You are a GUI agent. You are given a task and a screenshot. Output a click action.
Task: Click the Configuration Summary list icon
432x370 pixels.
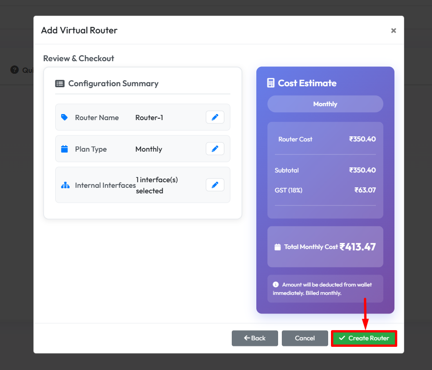(x=60, y=83)
